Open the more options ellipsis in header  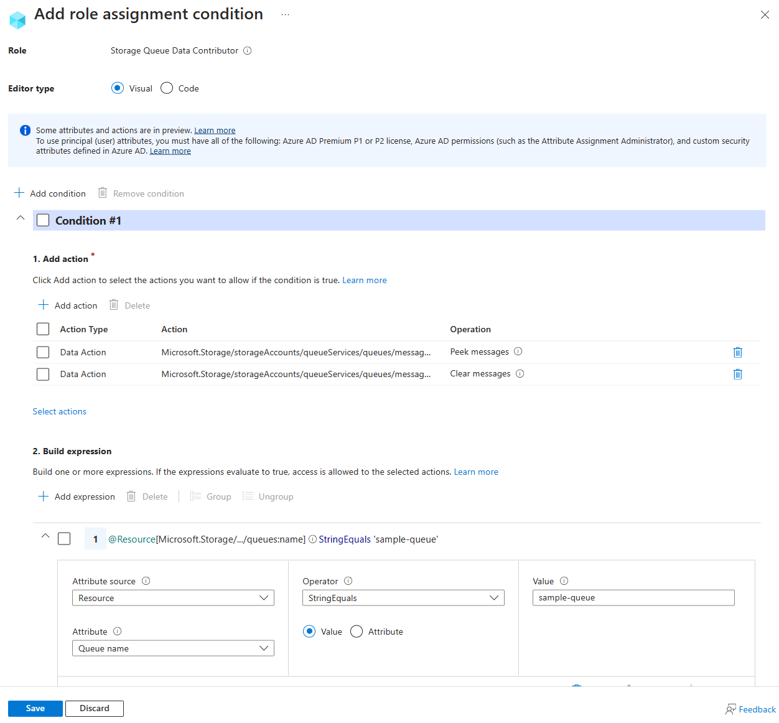pyautogui.click(x=285, y=15)
